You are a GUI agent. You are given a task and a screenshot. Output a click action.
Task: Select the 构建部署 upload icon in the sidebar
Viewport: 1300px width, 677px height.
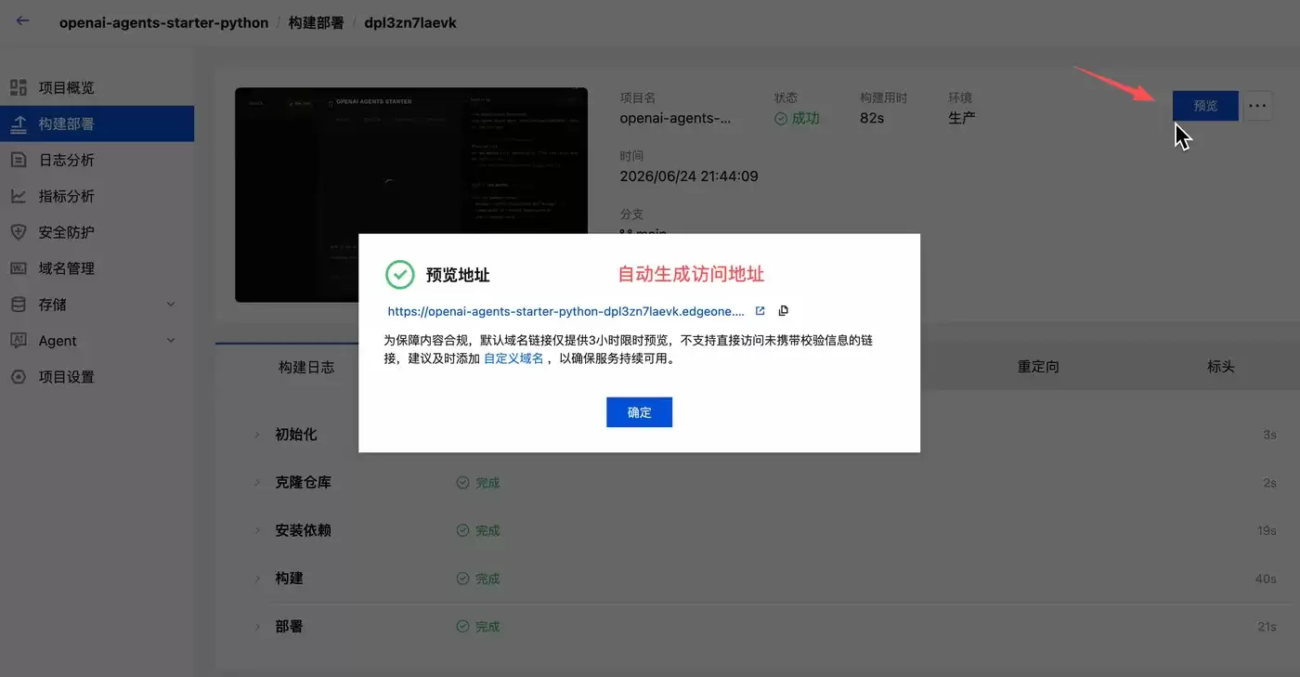click(x=19, y=124)
